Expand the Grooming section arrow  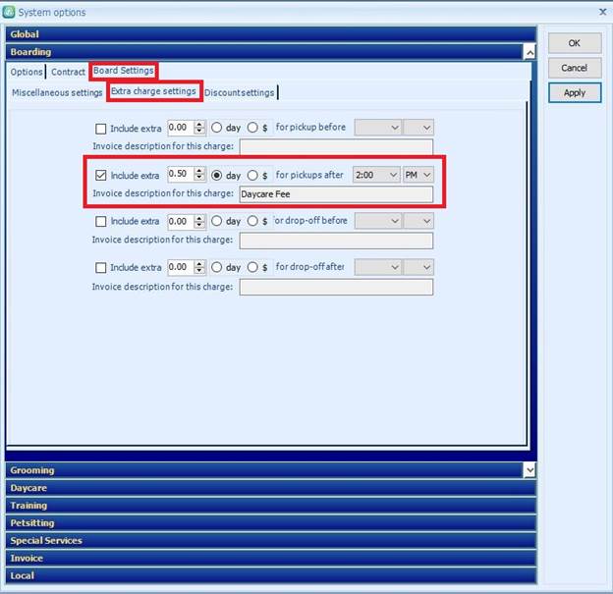pos(529,470)
